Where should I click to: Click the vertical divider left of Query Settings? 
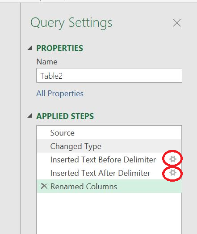(21, 118)
